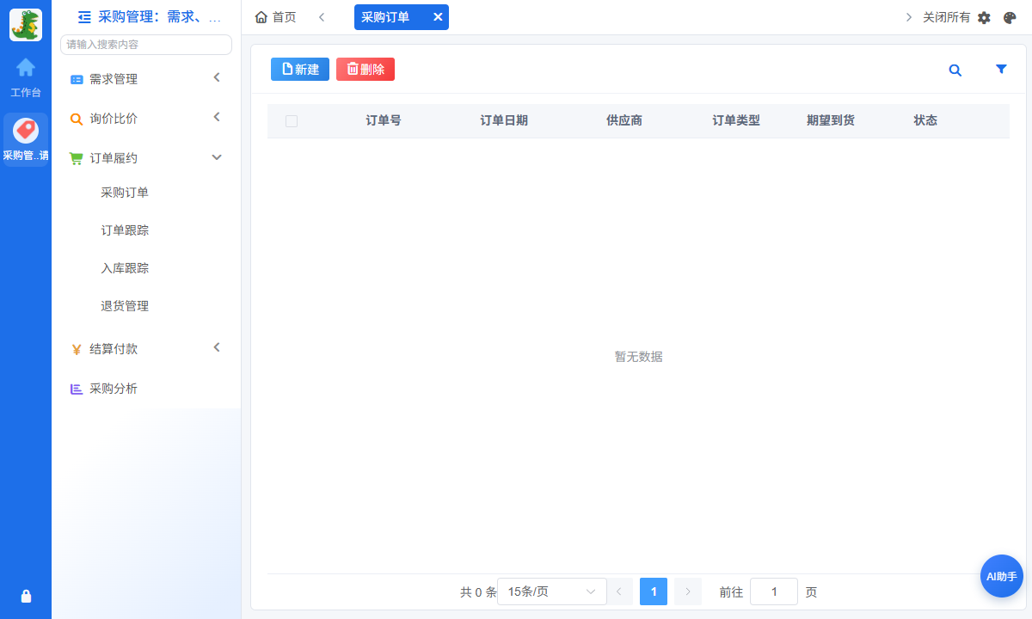Select page 1 in pagination
This screenshot has height=619, width=1032.
click(x=654, y=591)
